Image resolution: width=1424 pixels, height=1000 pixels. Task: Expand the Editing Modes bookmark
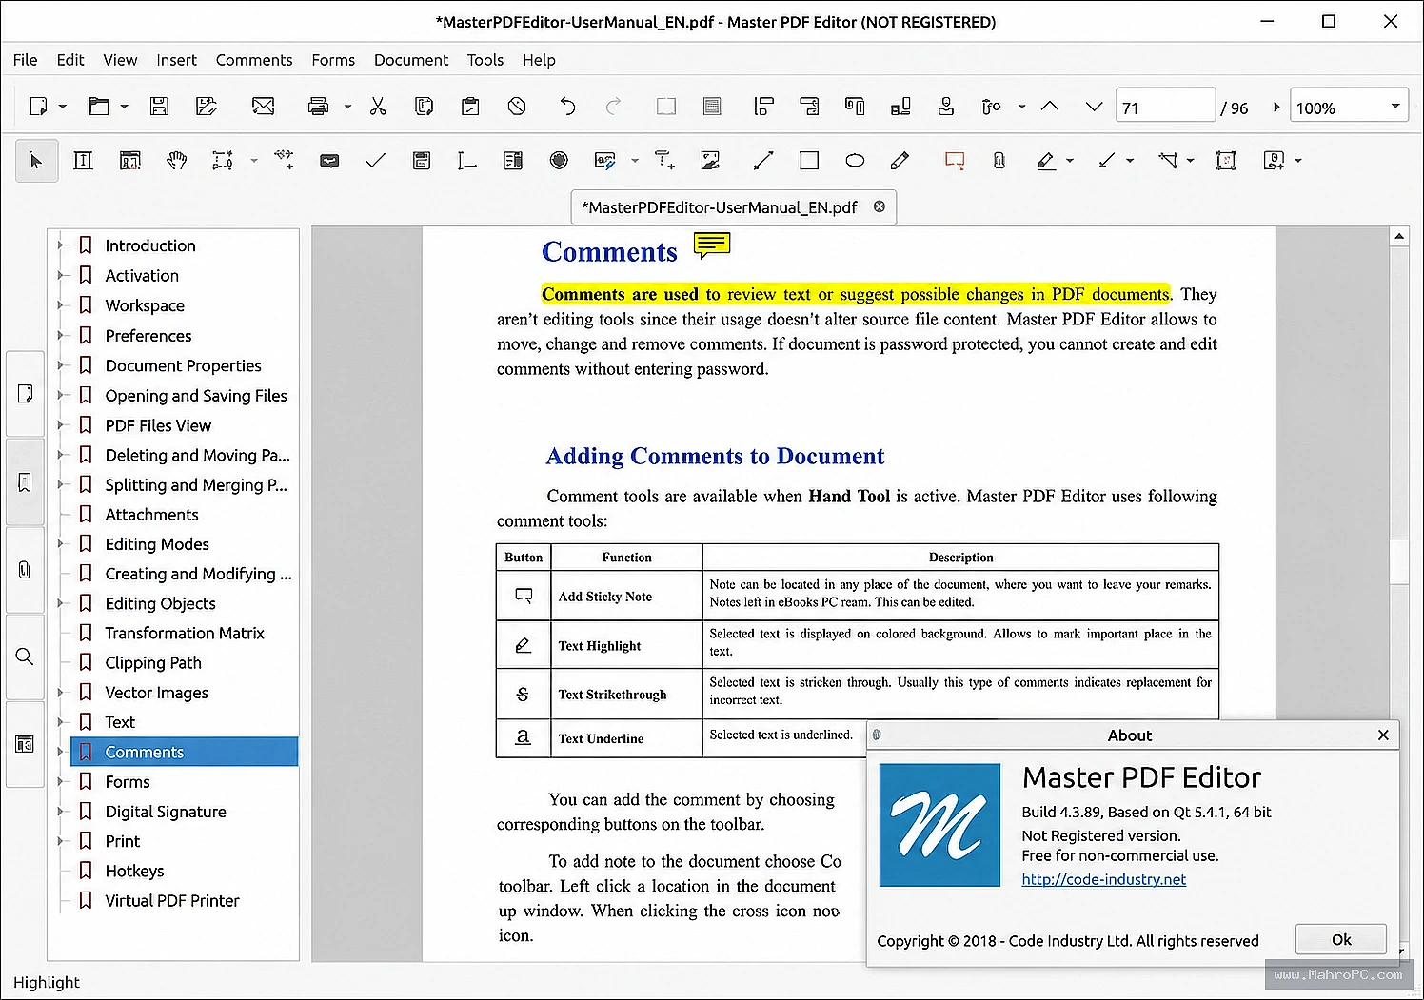60,544
